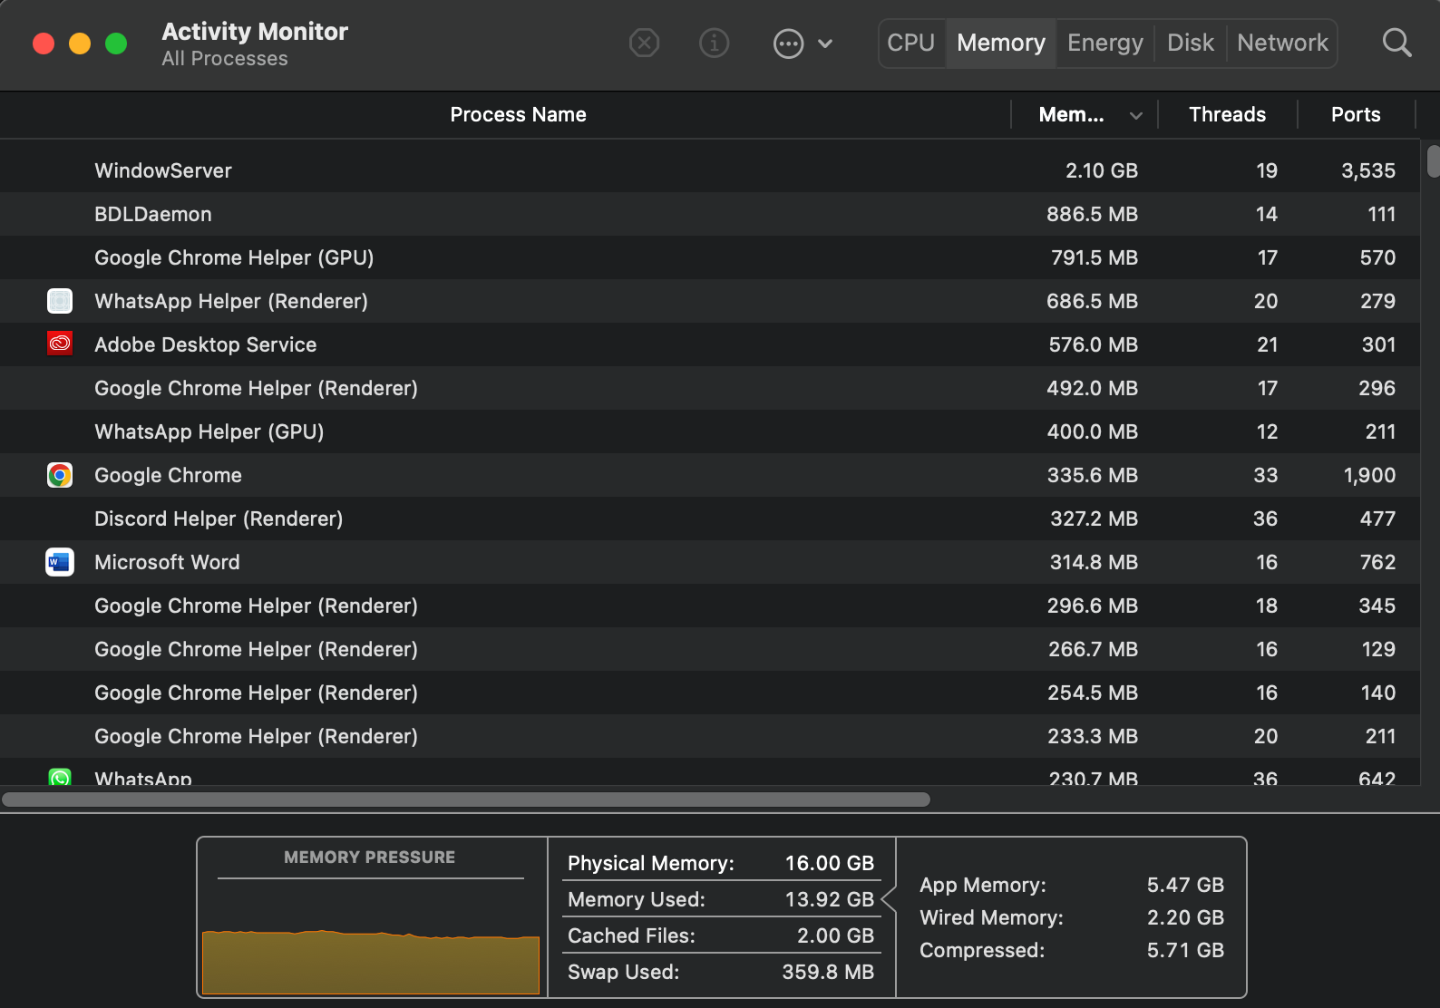Select Google Chrome Helper (GPU) row
The height and width of the screenshot is (1008, 1440).
(710, 257)
